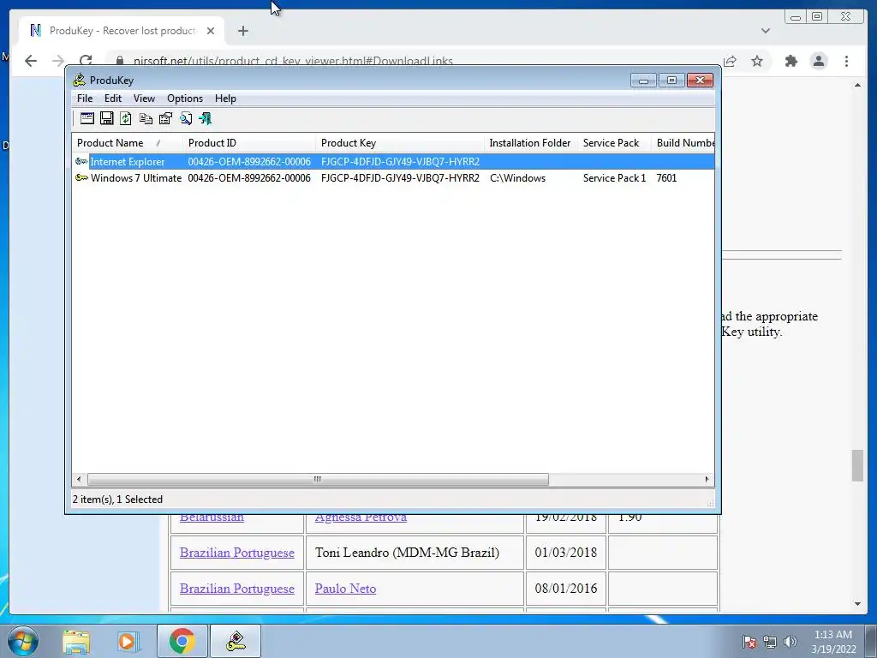Click the key icon beside Internet Explorer
The height and width of the screenshot is (658, 877).
coord(81,162)
